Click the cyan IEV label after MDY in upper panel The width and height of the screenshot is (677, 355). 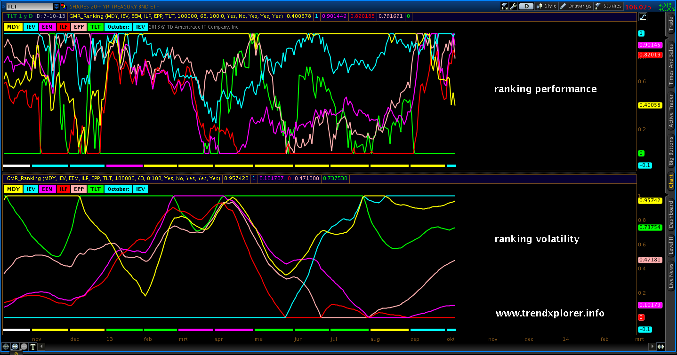[31, 27]
